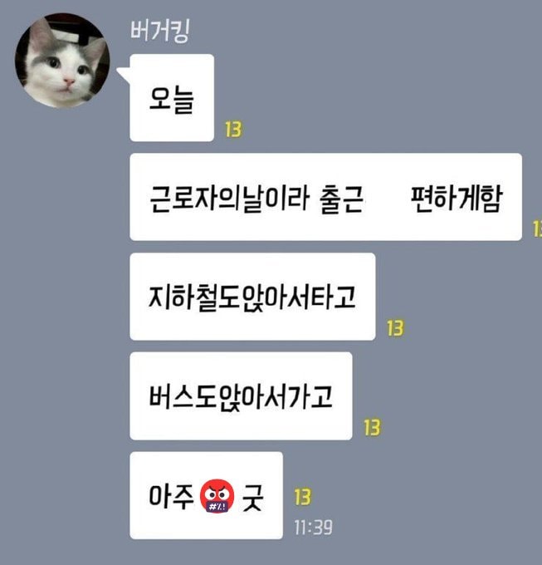Tap unread count beside 지하철도앉아서타고
Viewport: 542px width, 565px height.
[x=395, y=328]
